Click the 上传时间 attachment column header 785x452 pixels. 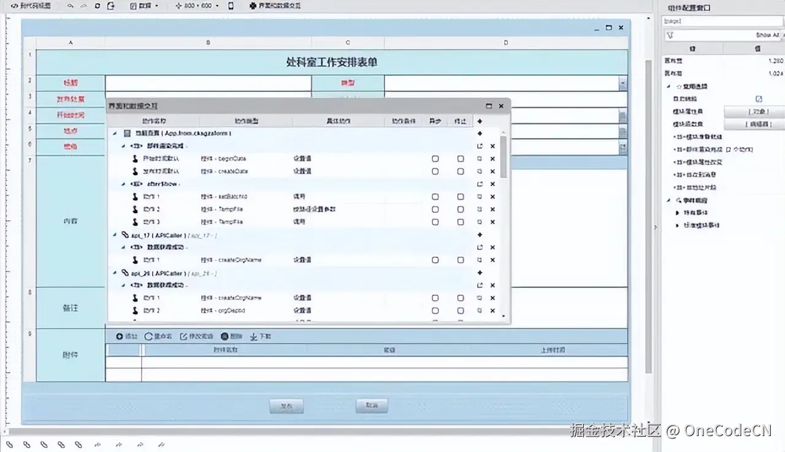point(553,350)
